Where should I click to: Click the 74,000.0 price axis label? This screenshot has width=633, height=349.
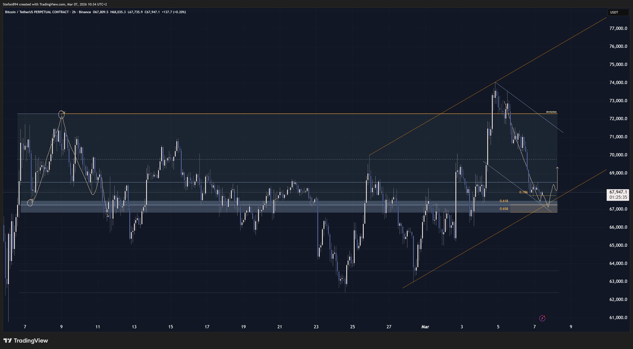618,83
